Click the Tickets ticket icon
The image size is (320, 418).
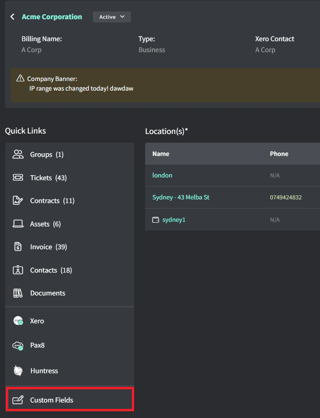[x=18, y=177]
